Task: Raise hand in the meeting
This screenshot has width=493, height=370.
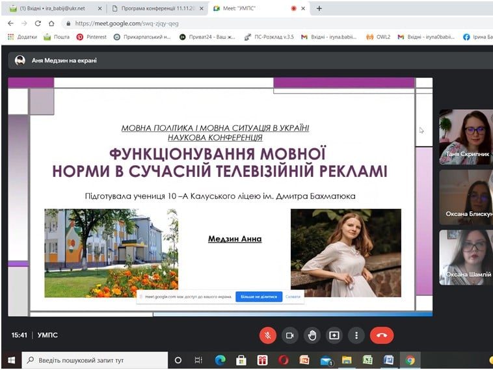Action: point(312,335)
